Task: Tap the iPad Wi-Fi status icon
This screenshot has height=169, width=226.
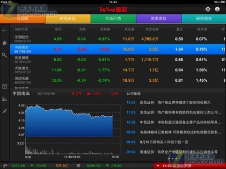Action: coord(10,2)
